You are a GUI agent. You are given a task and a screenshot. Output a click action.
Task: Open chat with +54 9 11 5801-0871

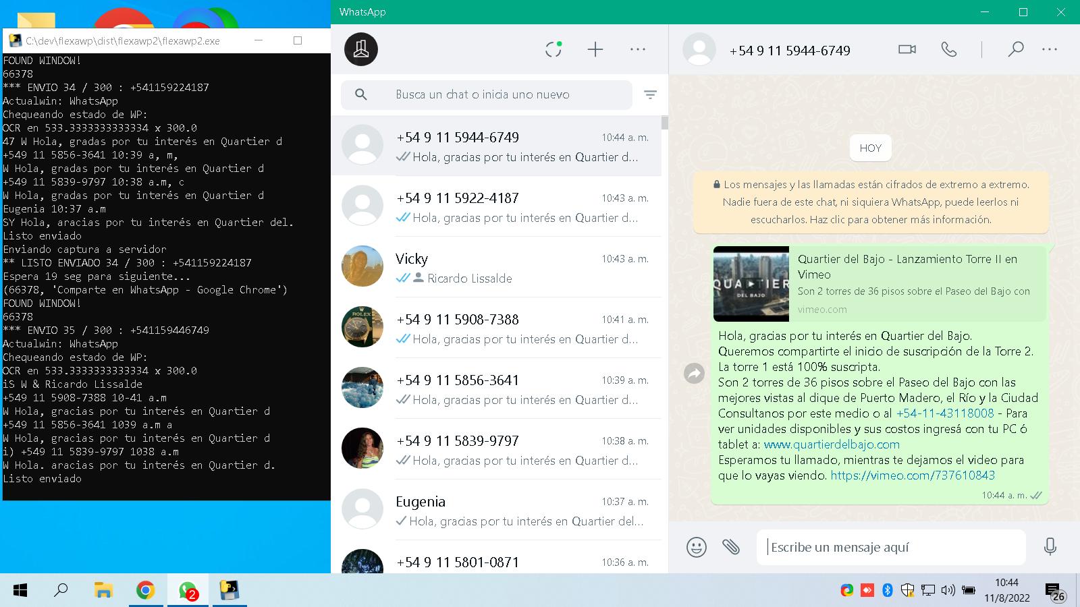click(x=496, y=558)
